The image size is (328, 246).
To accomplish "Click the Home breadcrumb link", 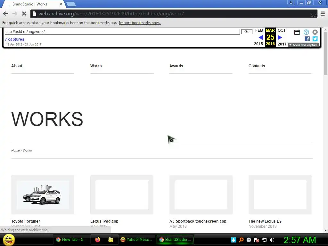I will tap(15, 151).
